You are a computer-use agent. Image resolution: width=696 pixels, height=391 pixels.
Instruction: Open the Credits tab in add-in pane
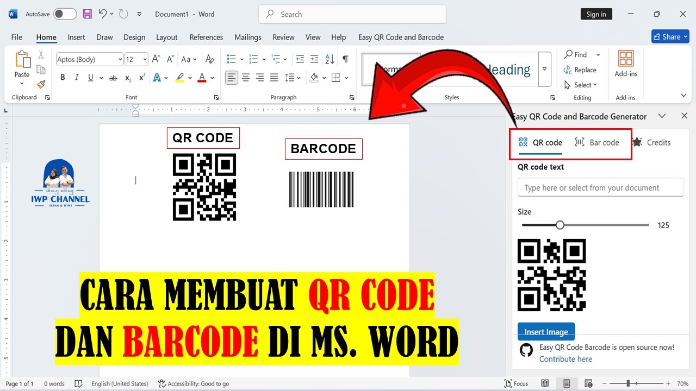click(651, 142)
